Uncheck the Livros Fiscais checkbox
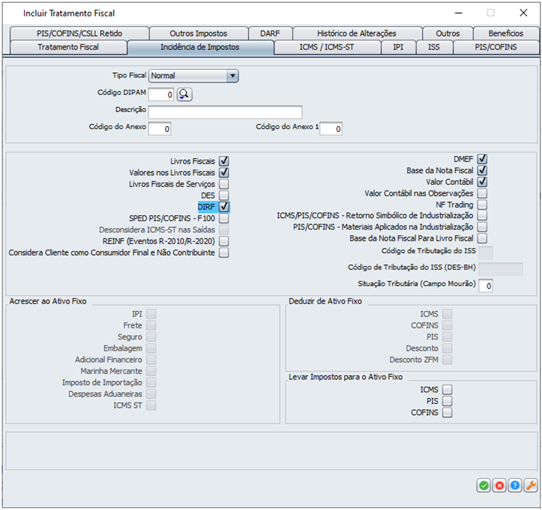The image size is (542, 510). 224,161
